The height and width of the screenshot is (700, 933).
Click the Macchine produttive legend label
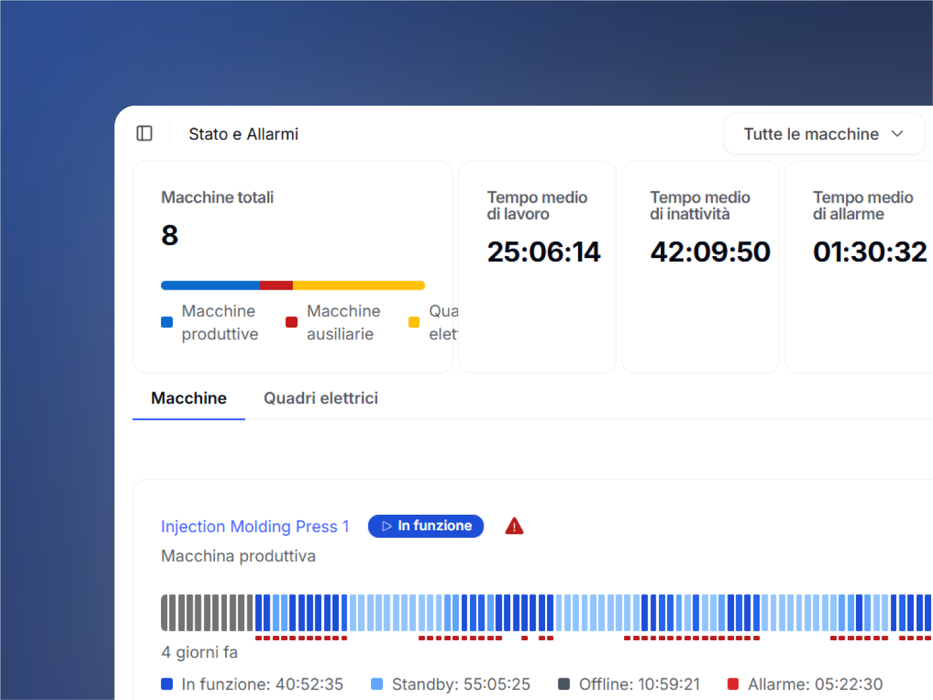(x=219, y=322)
